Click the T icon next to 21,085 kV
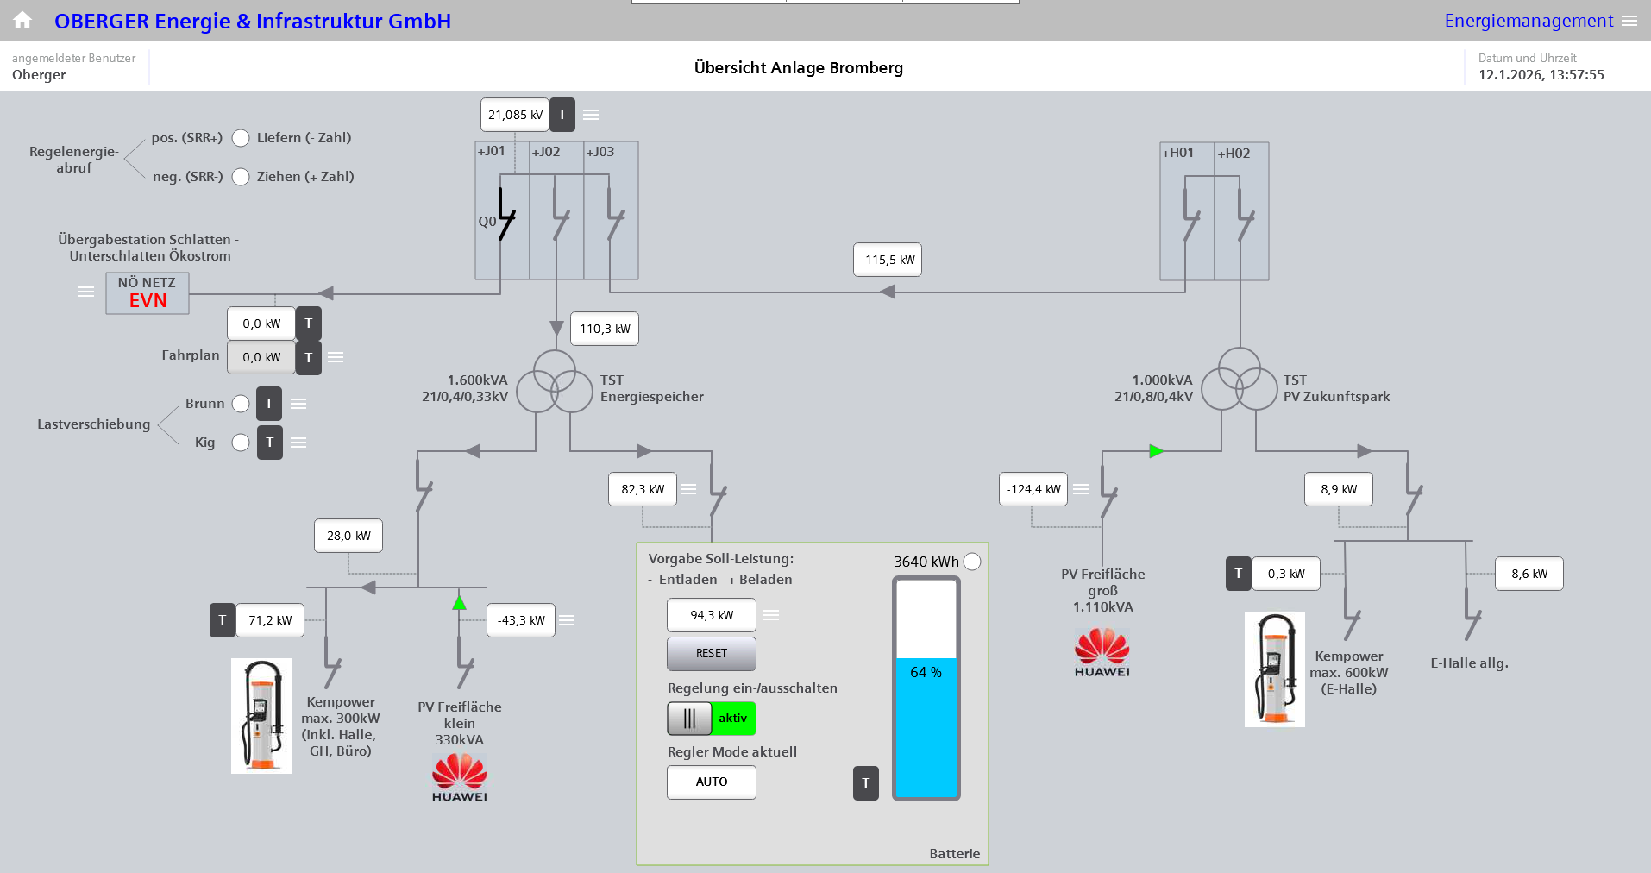This screenshot has height=873, width=1651. point(562,115)
